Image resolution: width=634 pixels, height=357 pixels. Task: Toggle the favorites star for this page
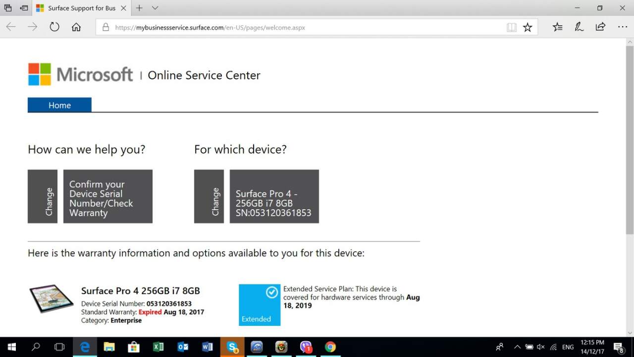(528, 27)
